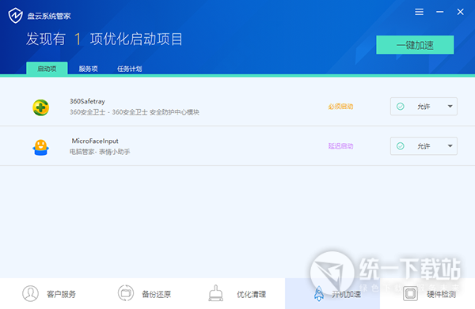Click the 优化清理 brush icon
The image size is (475, 309).
click(215, 293)
